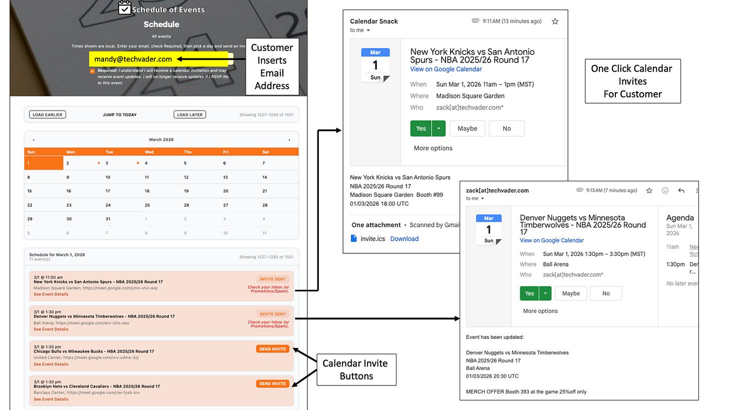Respond Maybe to Nuggets vs Timberwolves invite
This screenshot has height=410, width=729.
[571, 293]
